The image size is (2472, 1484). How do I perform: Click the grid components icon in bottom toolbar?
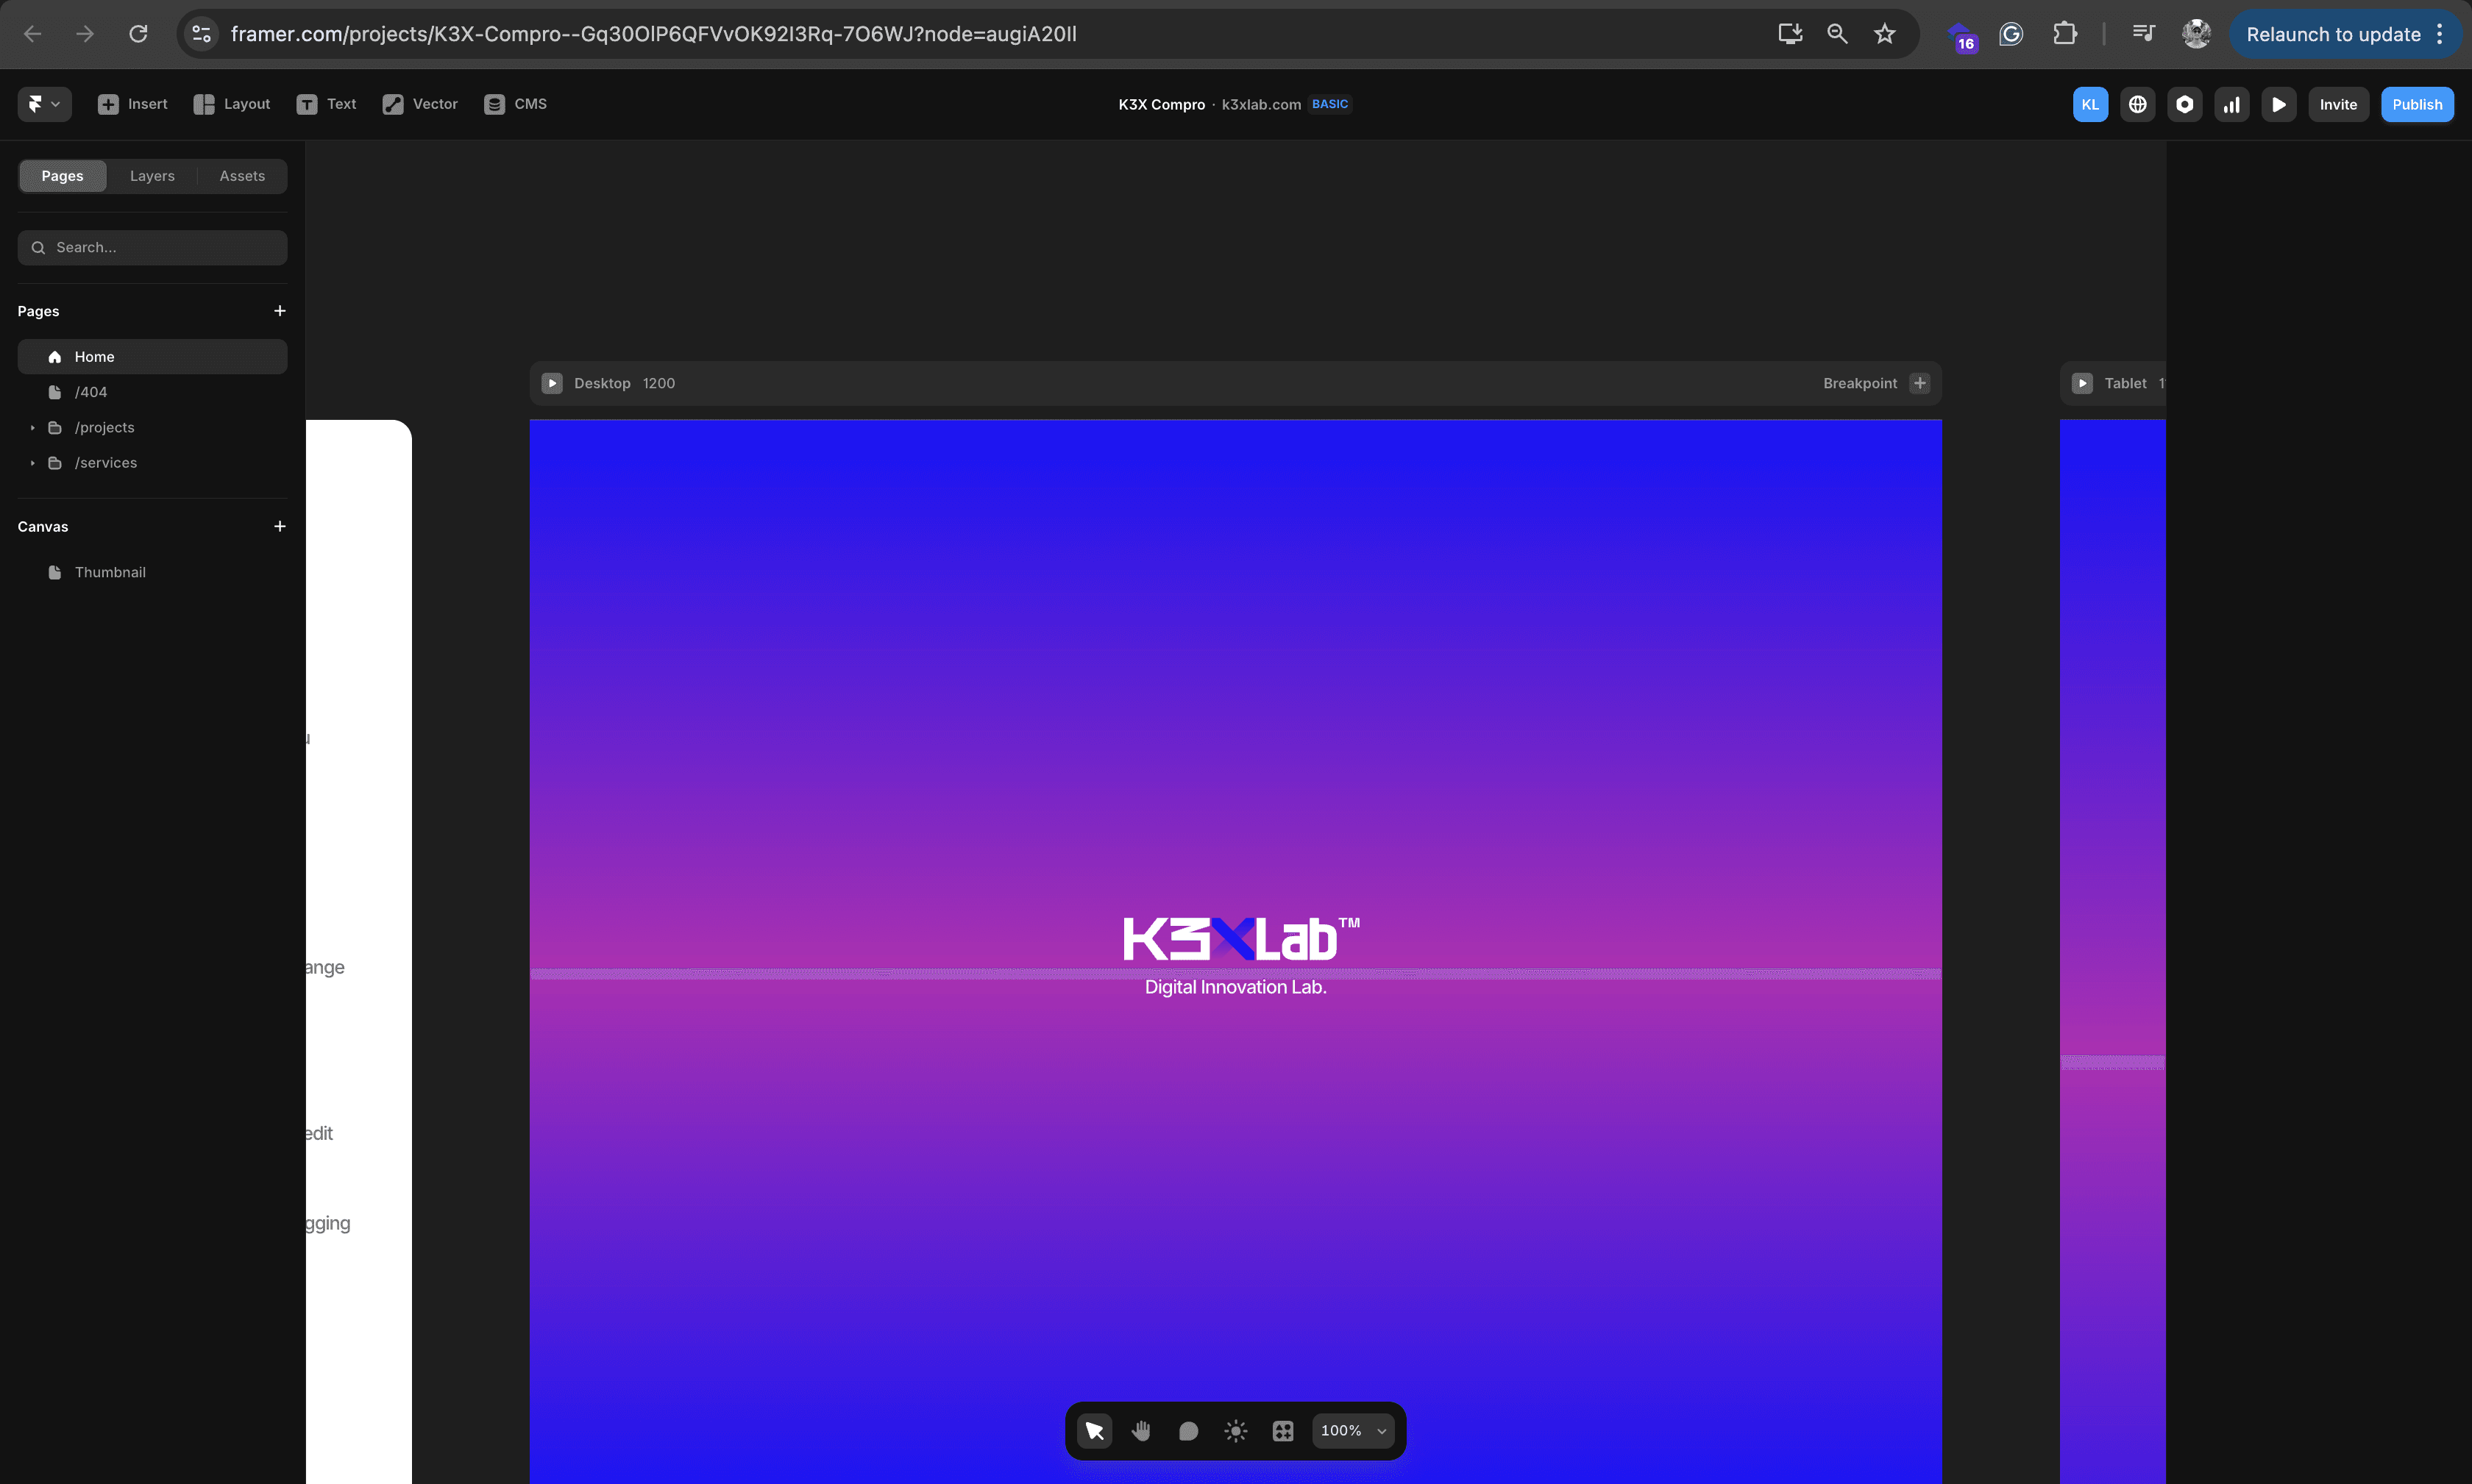[x=1282, y=1431]
